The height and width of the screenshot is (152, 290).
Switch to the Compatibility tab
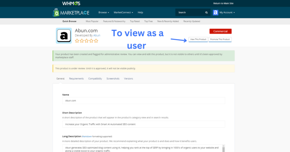95,79
